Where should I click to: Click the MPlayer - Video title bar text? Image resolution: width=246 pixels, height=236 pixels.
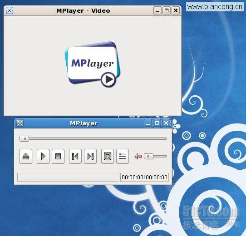[x=83, y=11]
